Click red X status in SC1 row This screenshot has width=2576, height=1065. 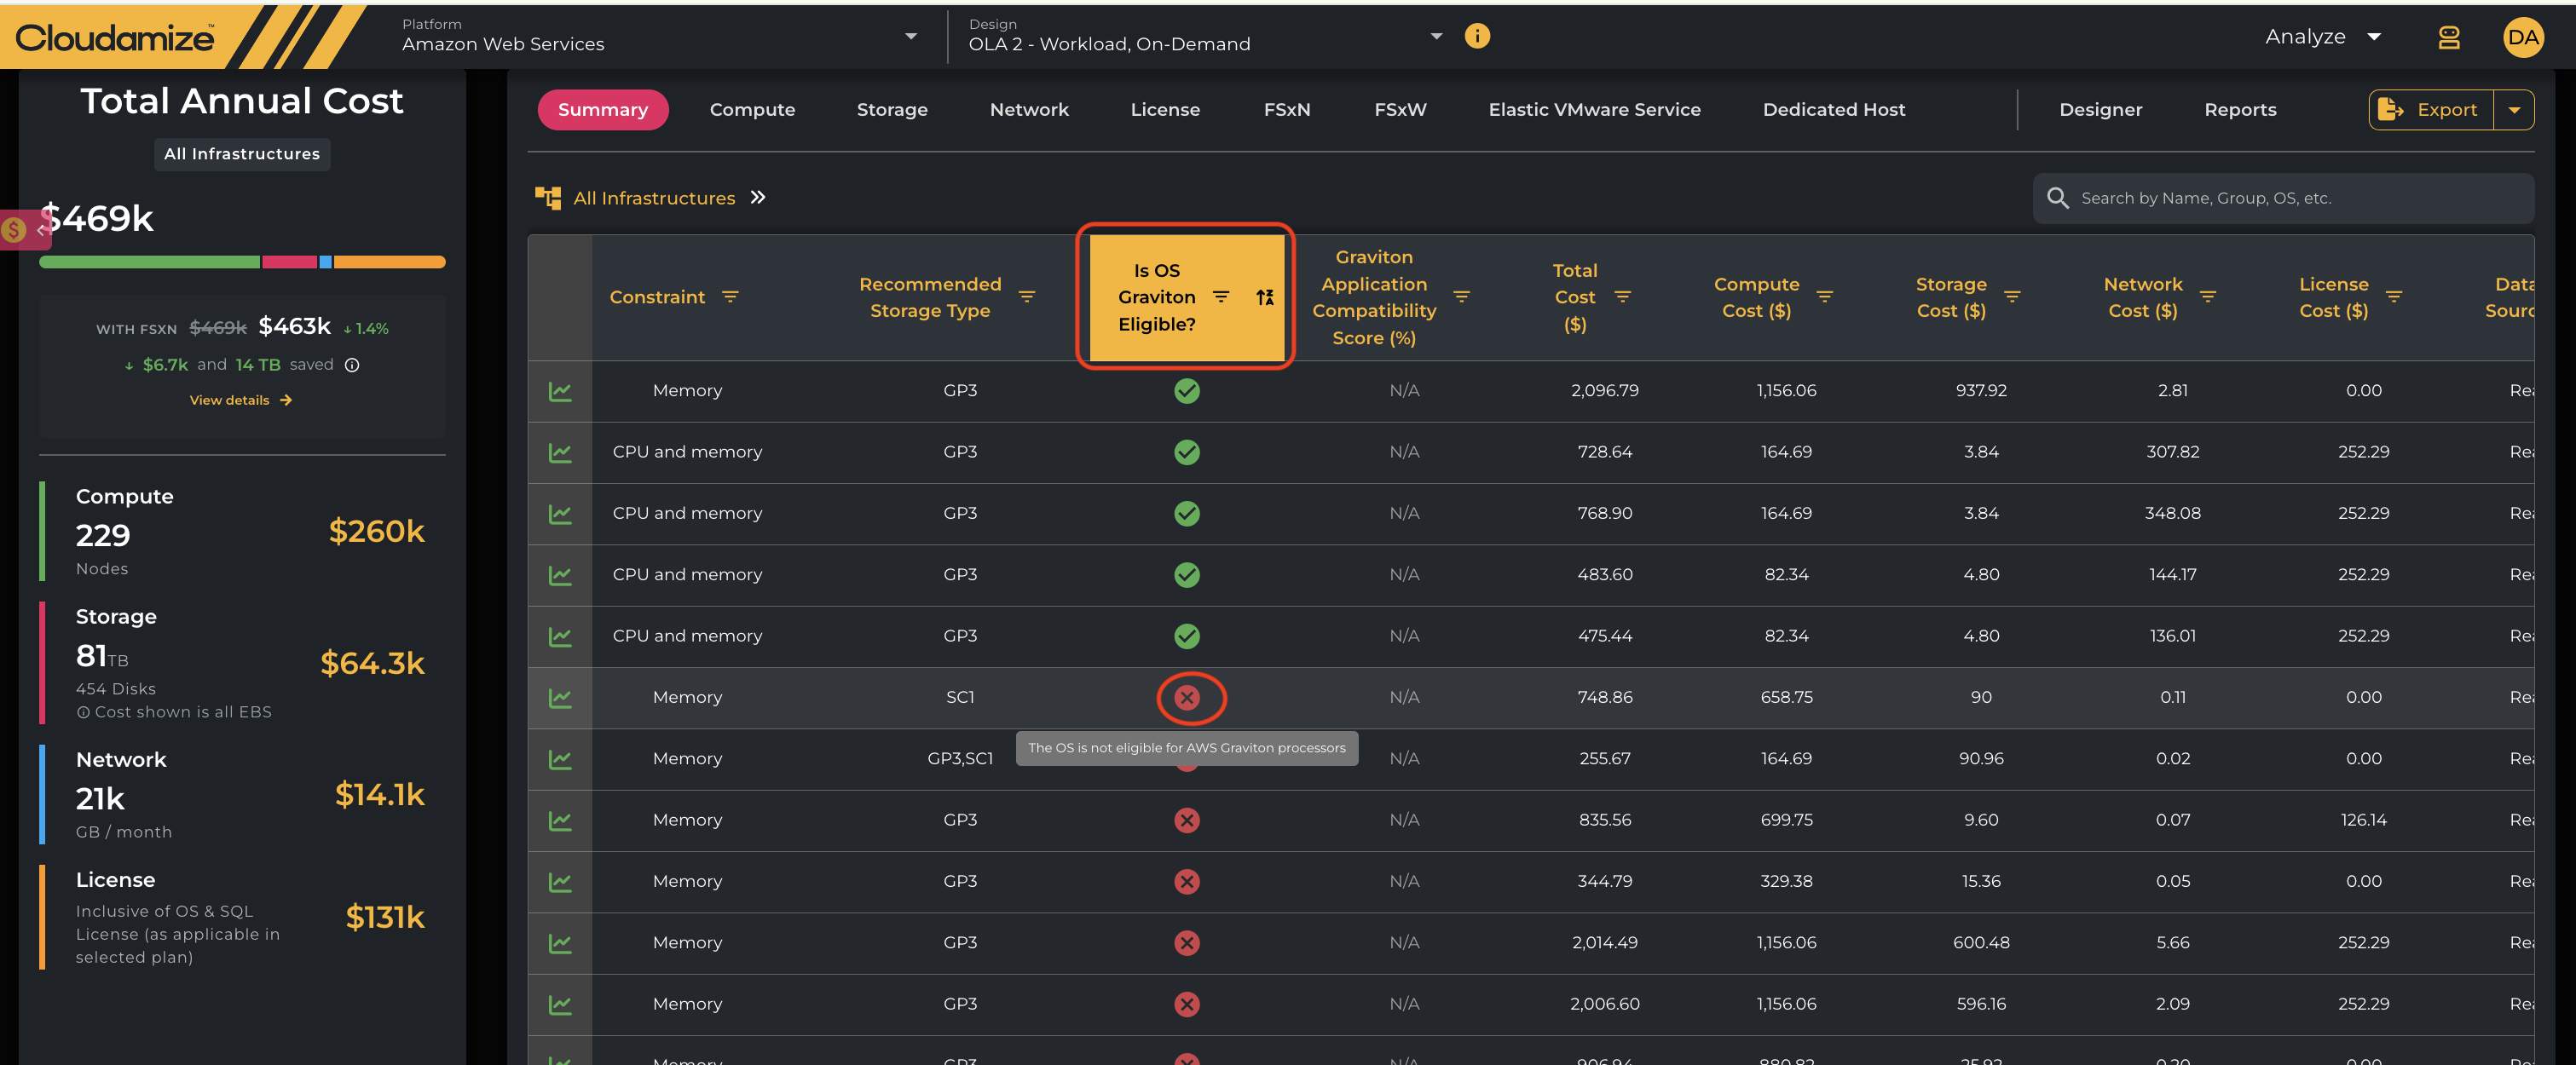click(x=1187, y=697)
